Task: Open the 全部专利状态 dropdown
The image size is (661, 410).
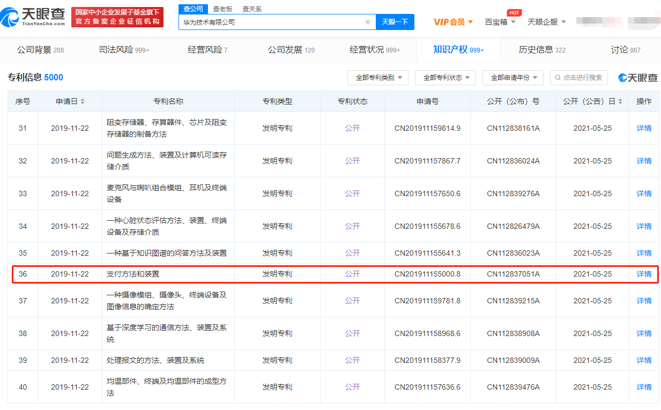Action: coord(445,78)
